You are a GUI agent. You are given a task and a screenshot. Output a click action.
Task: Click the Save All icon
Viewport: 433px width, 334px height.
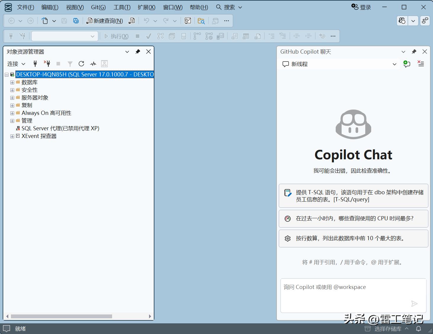(x=76, y=21)
